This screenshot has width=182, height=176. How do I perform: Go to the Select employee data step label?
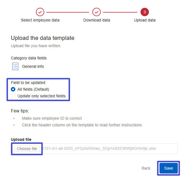coord(40,20)
